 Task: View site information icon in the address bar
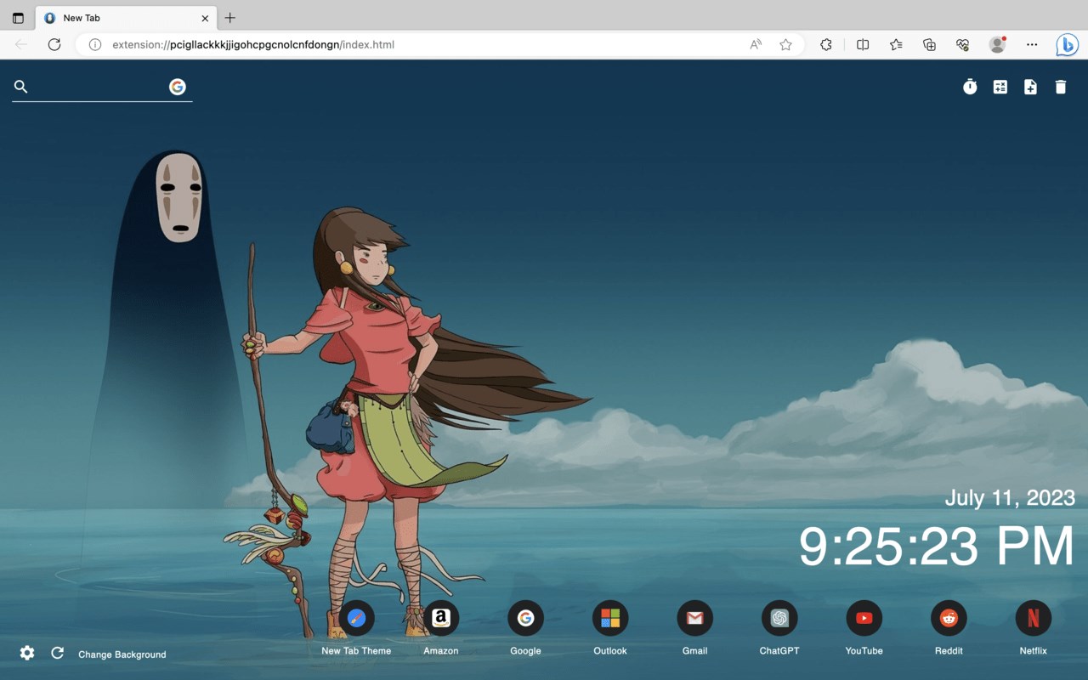tap(95, 44)
